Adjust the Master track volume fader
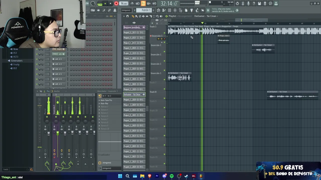 [49, 133]
